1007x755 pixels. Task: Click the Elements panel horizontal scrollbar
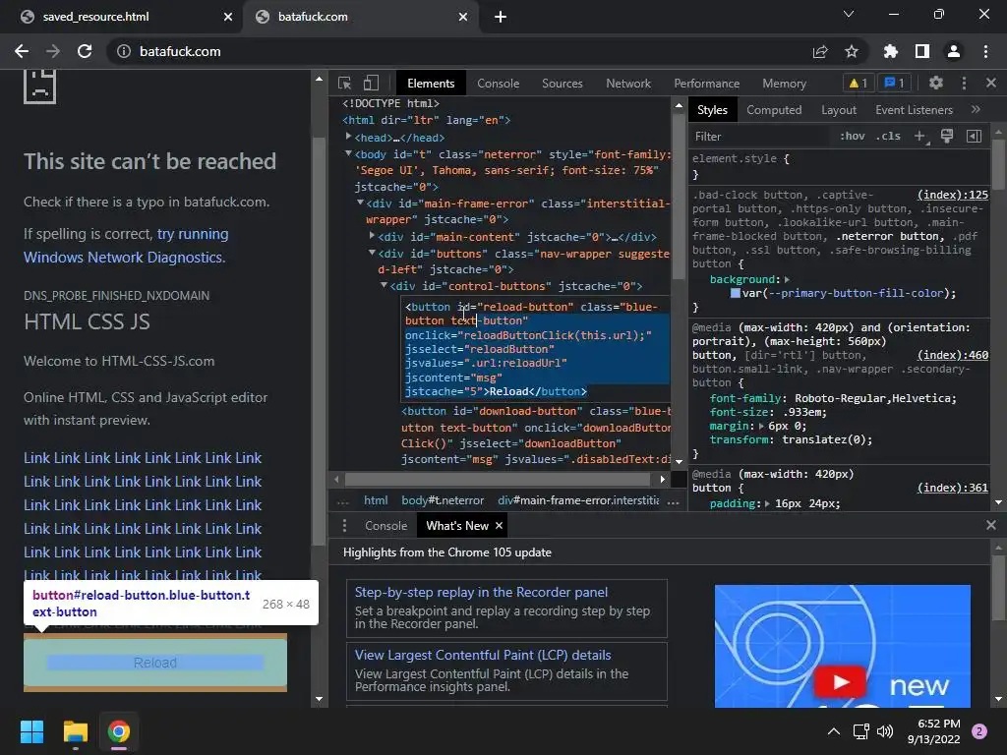[498, 479]
